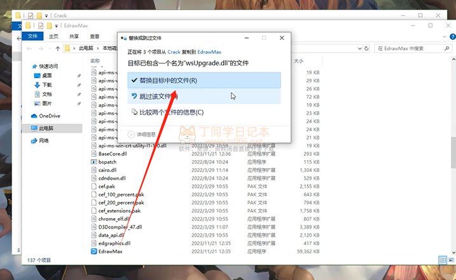Select the EdrawMax application file
The width and height of the screenshot is (456, 280).
[110, 251]
